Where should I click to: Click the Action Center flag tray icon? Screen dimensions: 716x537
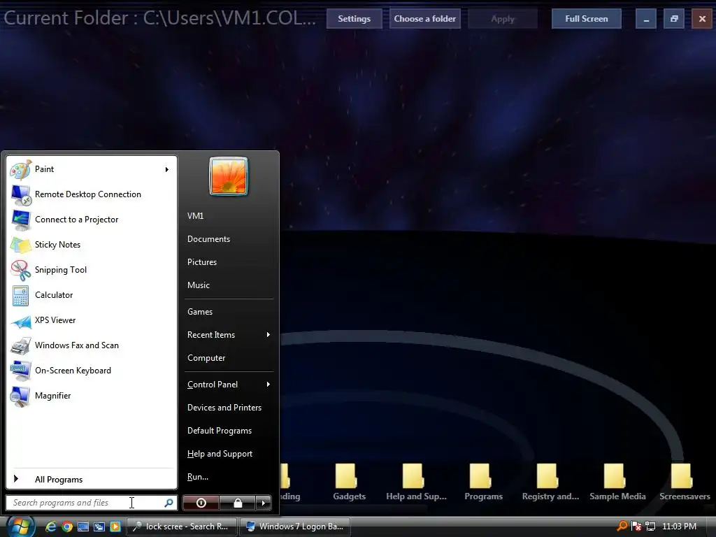pos(636,527)
